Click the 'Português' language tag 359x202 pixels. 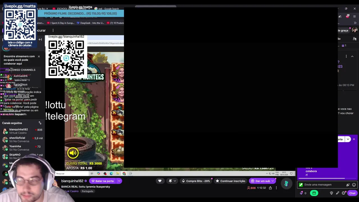[88, 191]
